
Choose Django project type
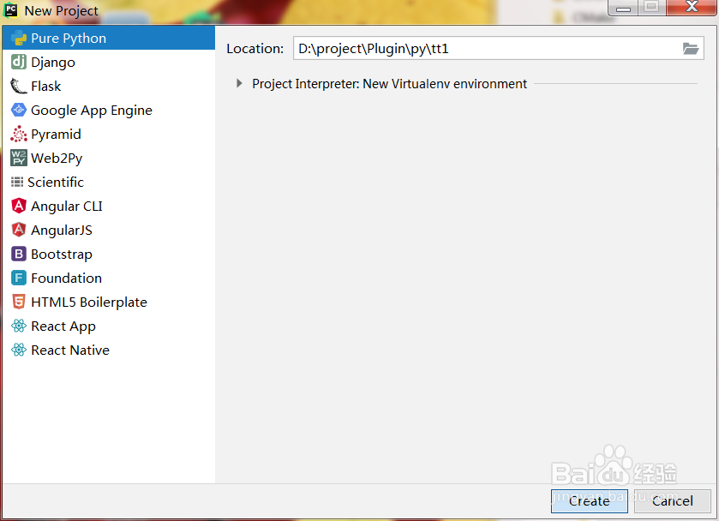109,62
